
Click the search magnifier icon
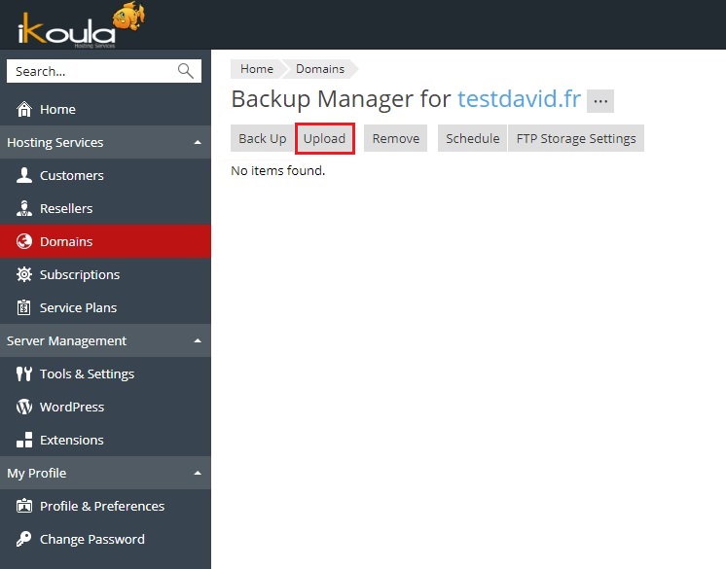[x=185, y=71]
